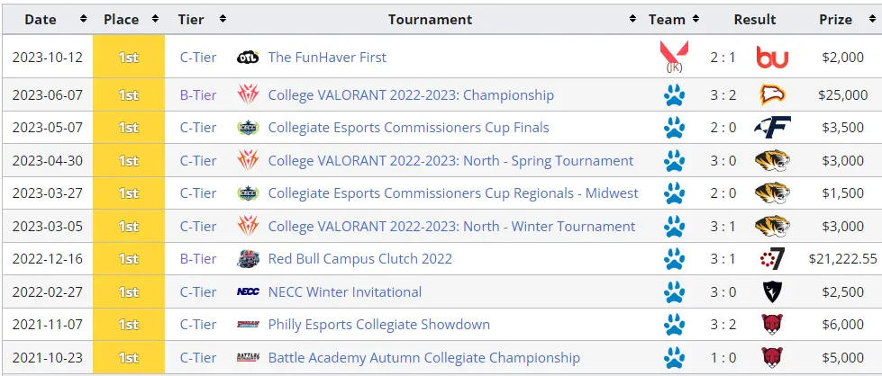The height and width of the screenshot is (376, 882).
Task: Click OTL icon beside The FunHaver First
Action: (248, 58)
